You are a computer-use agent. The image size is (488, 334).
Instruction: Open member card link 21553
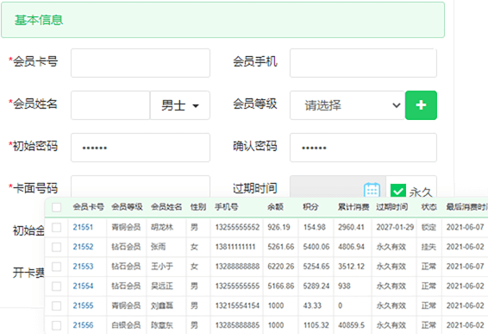point(83,267)
